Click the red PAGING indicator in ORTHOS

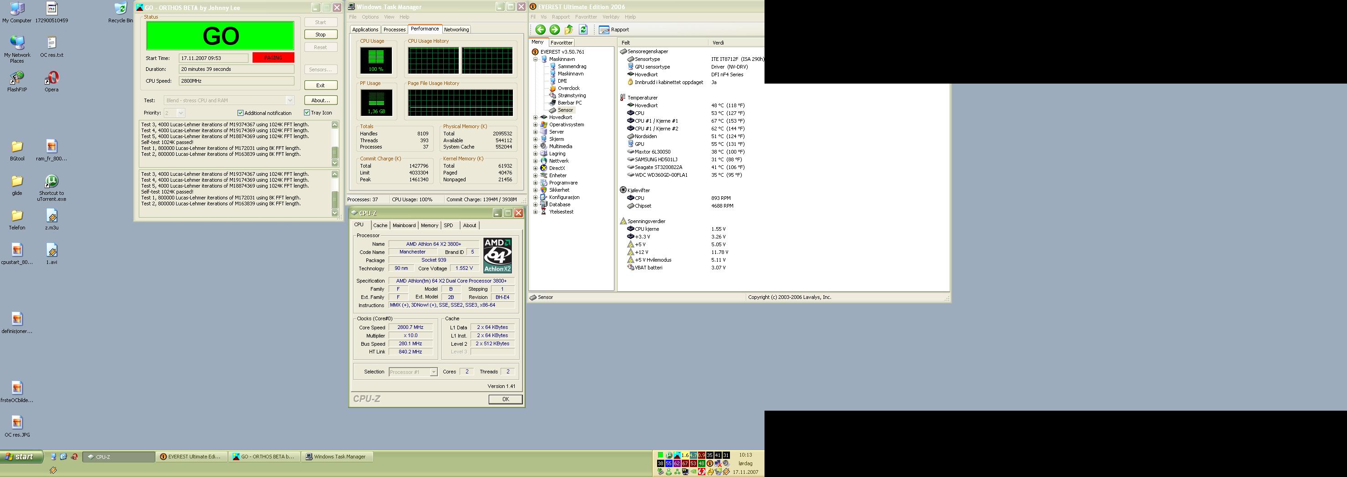click(x=273, y=57)
